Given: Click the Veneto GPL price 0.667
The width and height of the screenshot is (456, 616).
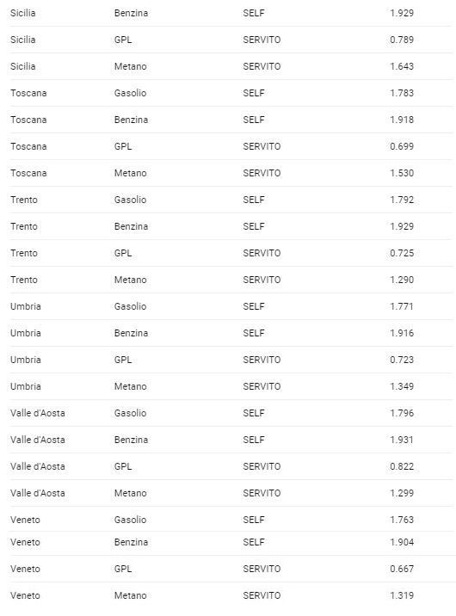Looking at the screenshot, I should [402, 569].
